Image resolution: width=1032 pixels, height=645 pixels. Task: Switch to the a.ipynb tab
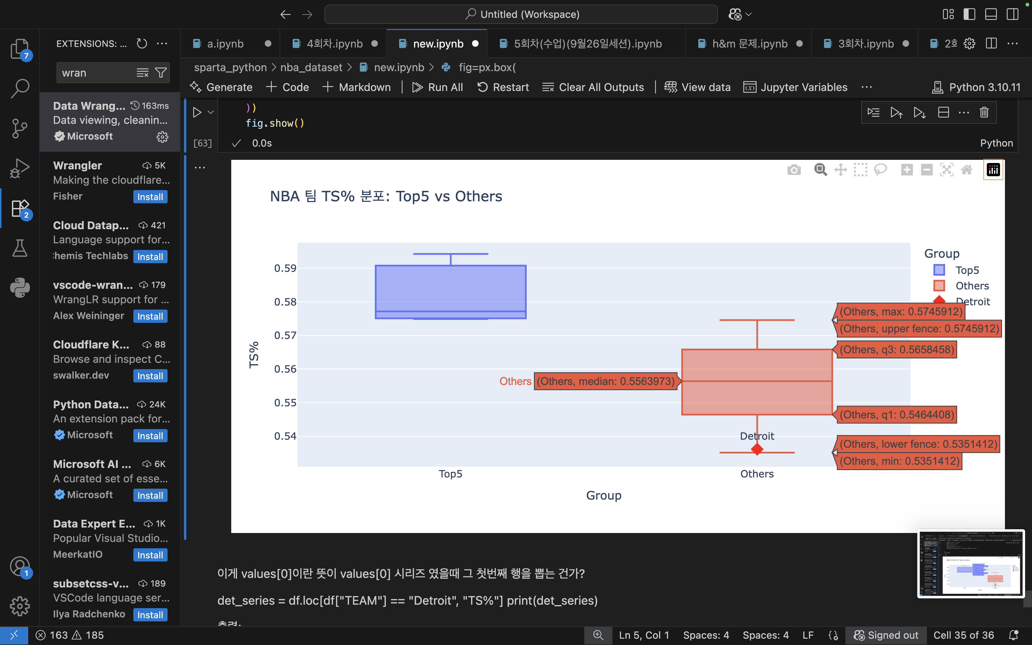[x=225, y=43]
